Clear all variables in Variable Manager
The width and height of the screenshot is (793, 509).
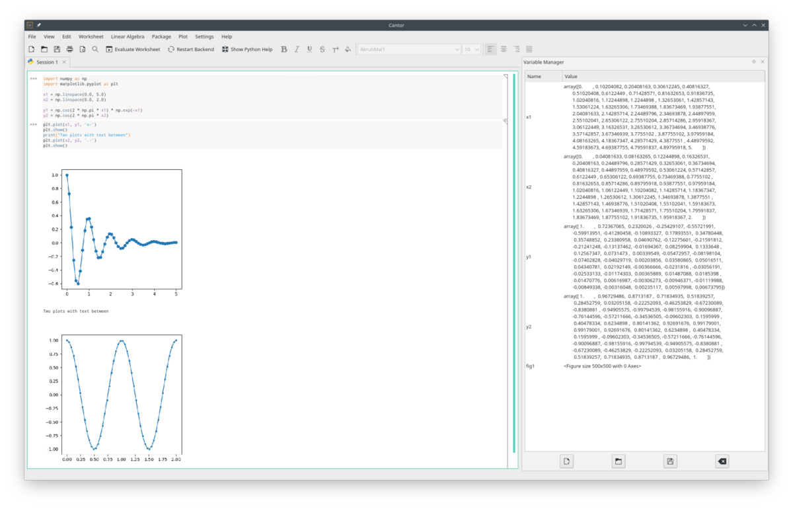[722, 461]
